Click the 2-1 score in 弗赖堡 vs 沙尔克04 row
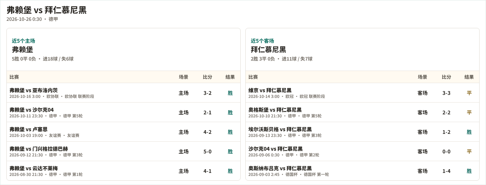The image size is (486, 185). [208, 112]
